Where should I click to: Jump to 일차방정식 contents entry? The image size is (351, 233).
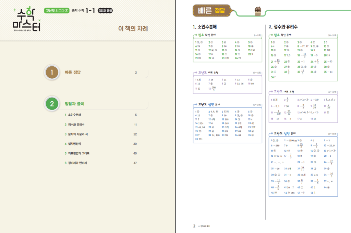[x=74, y=144]
